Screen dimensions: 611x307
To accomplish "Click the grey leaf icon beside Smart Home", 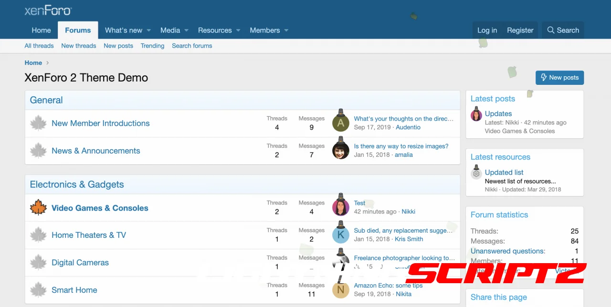I will click(x=38, y=290).
